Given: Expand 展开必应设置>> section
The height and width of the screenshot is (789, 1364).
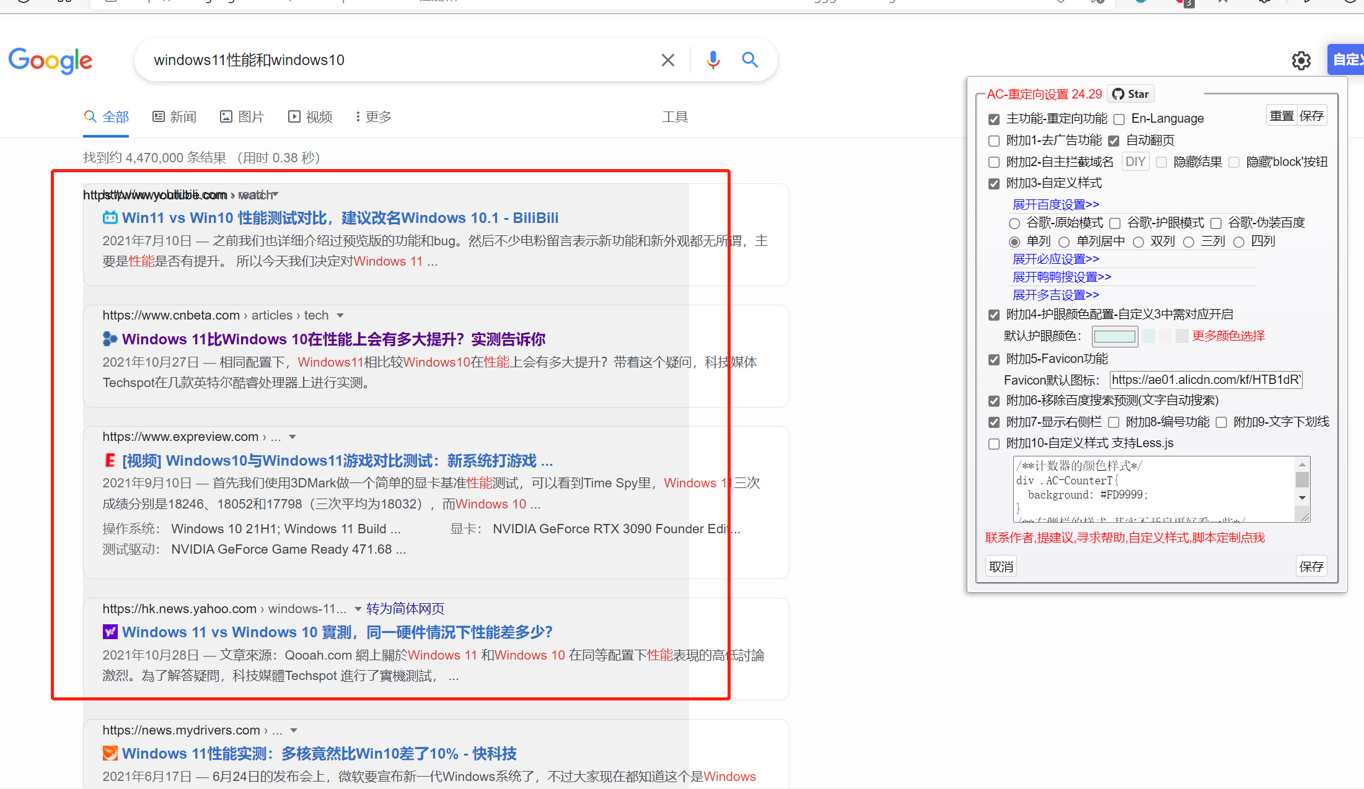Looking at the screenshot, I should tap(1055, 259).
